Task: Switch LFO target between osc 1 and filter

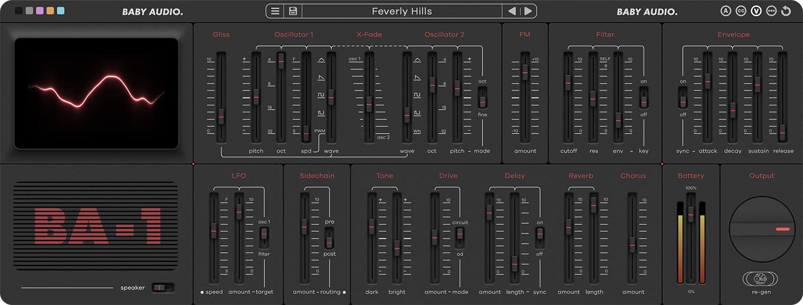Action: 264,238
